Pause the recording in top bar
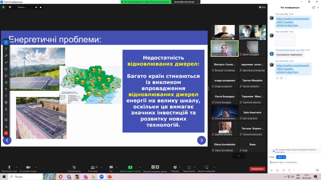Screen dimensions: 321x180 coord(36,7)
